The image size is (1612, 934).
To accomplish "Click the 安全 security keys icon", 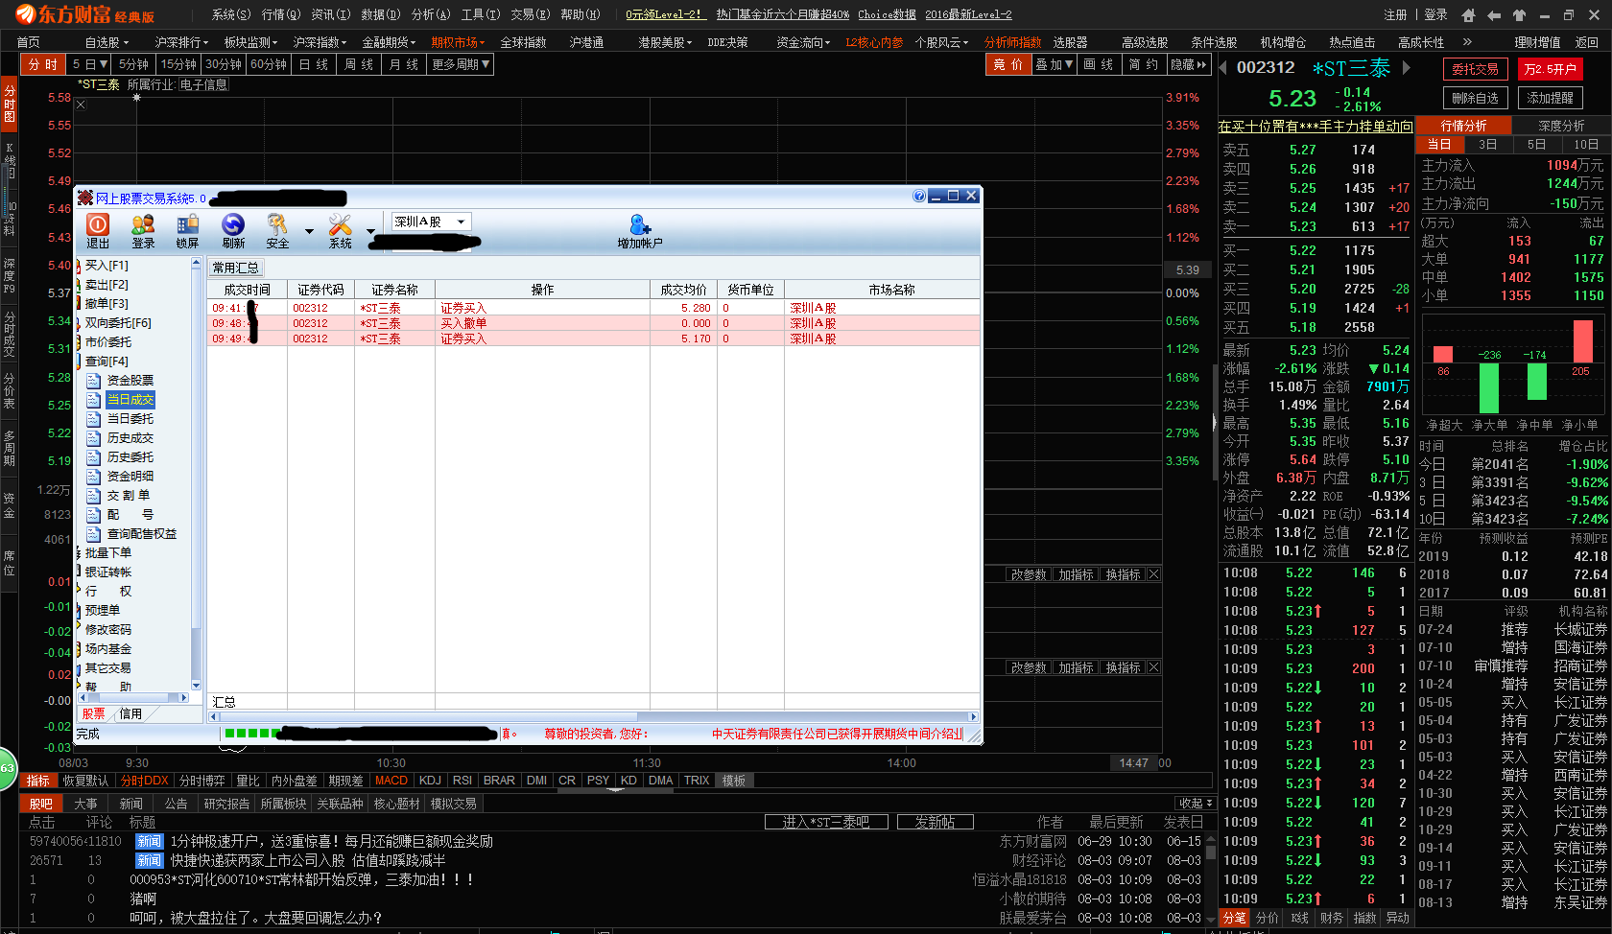I will click(277, 230).
